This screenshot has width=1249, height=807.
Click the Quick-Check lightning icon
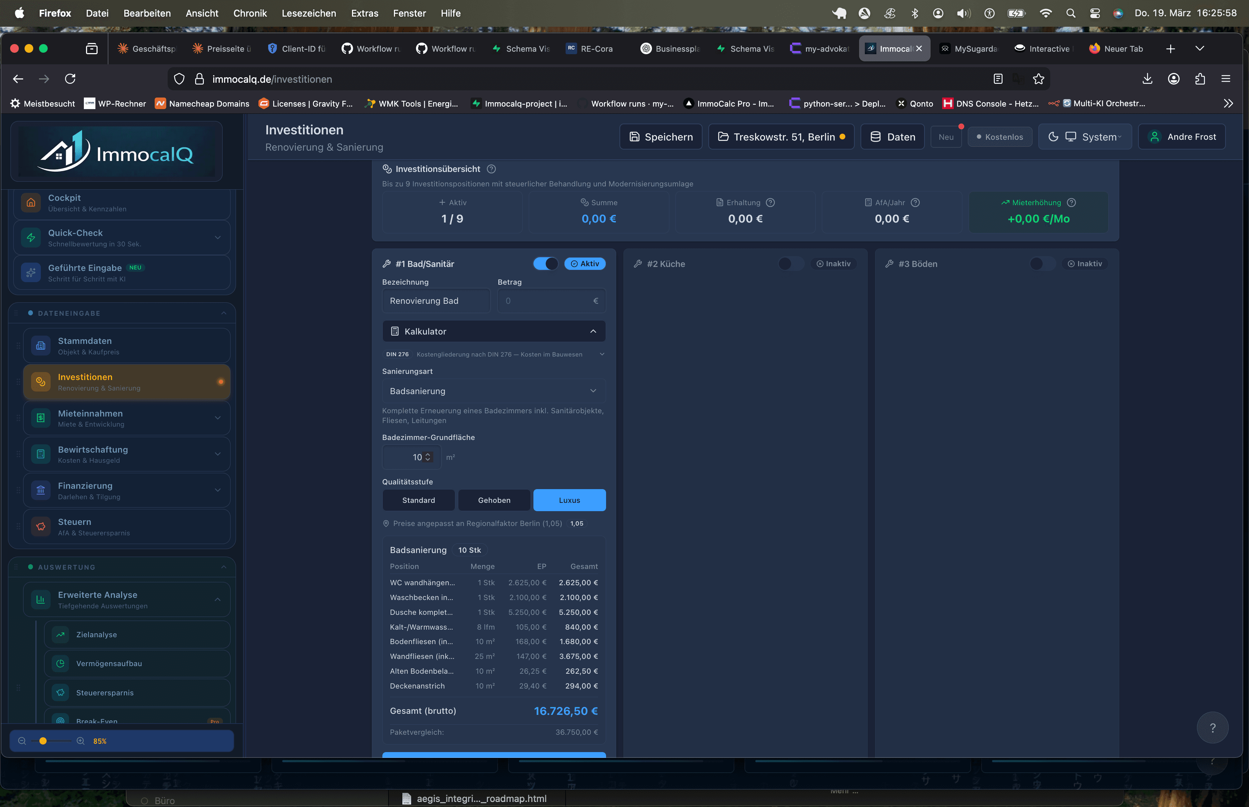click(x=31, y=237)
